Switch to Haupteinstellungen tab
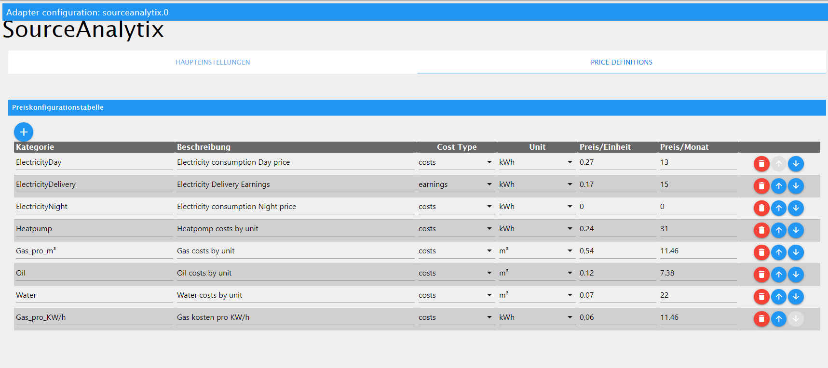 [213, 62]
